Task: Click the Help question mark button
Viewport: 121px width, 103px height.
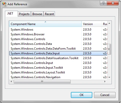Action: coord(104,3)
